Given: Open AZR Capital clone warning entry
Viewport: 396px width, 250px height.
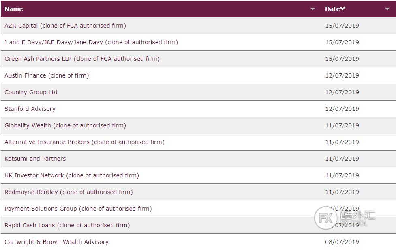Looking at the screenshot, I should 65,26.
